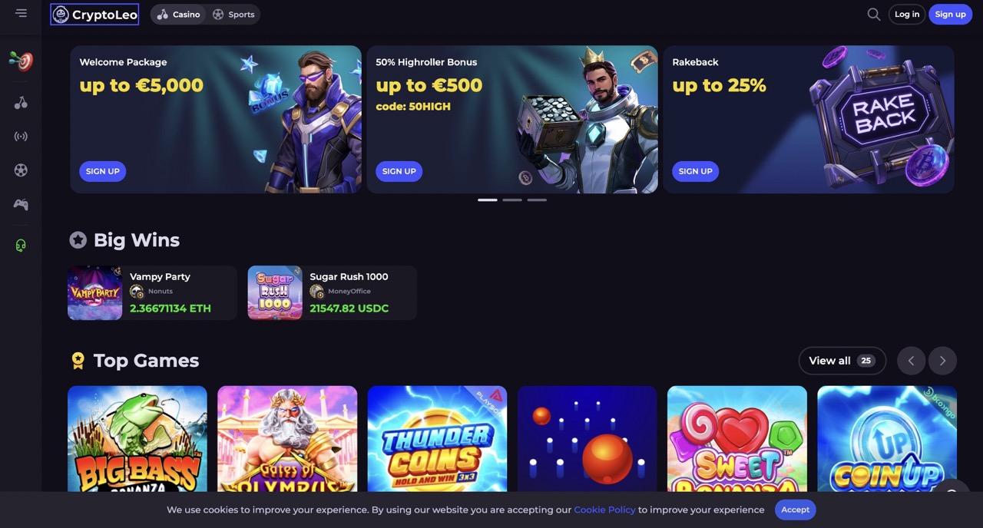
Task: Open the support headset sidebar icon
Action: pos(21,246)
